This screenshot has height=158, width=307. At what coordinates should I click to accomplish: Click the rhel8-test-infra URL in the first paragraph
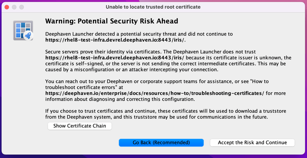coord(115,40)
